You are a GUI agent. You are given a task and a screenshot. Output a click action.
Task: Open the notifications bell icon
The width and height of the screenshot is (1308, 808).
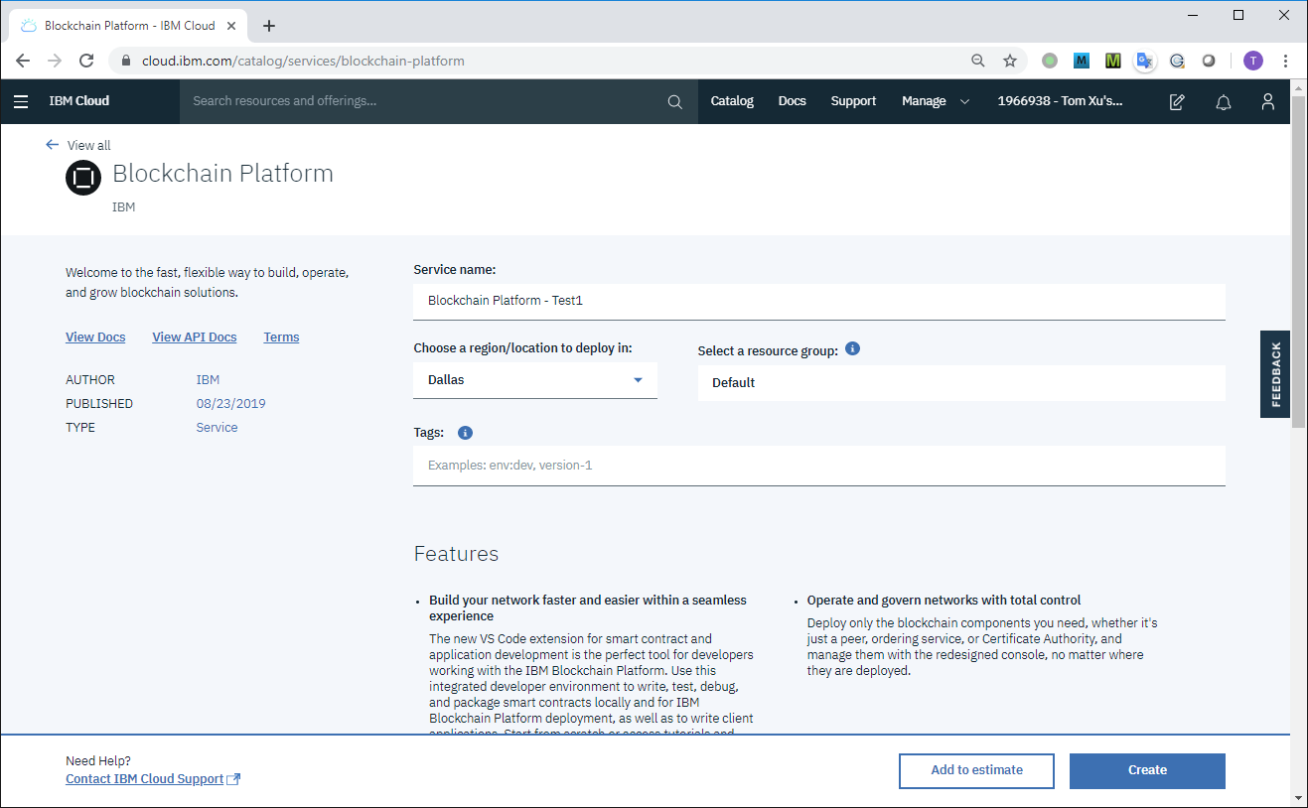(x=1224, y=101)
